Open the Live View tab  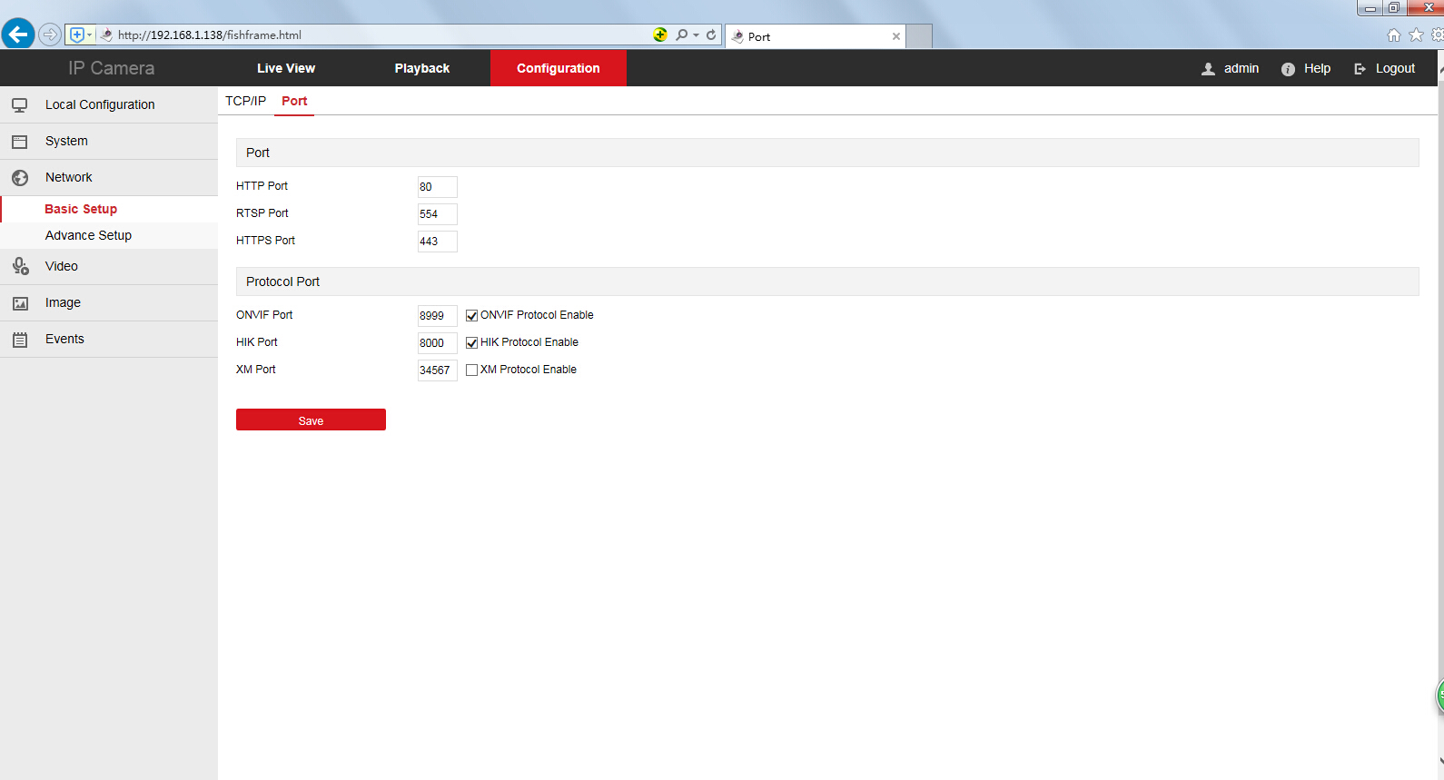(286, 68)
